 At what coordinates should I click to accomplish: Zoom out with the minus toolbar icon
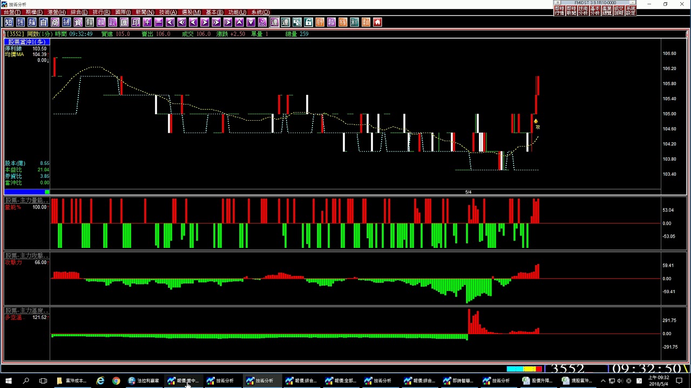(159, 22)
